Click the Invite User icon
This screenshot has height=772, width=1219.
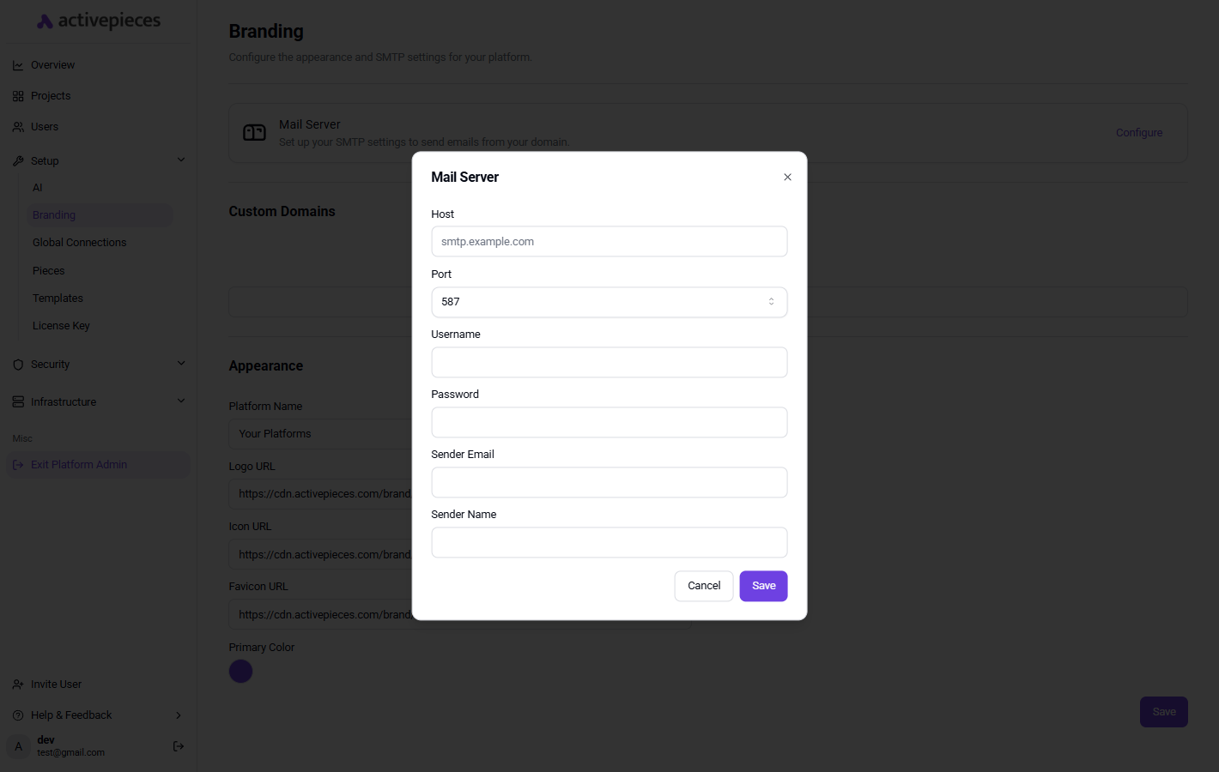click(18, 685)
